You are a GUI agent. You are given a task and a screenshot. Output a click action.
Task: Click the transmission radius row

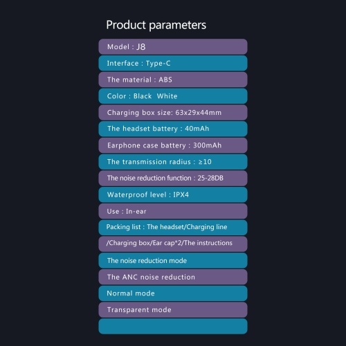tap(173, 162)
